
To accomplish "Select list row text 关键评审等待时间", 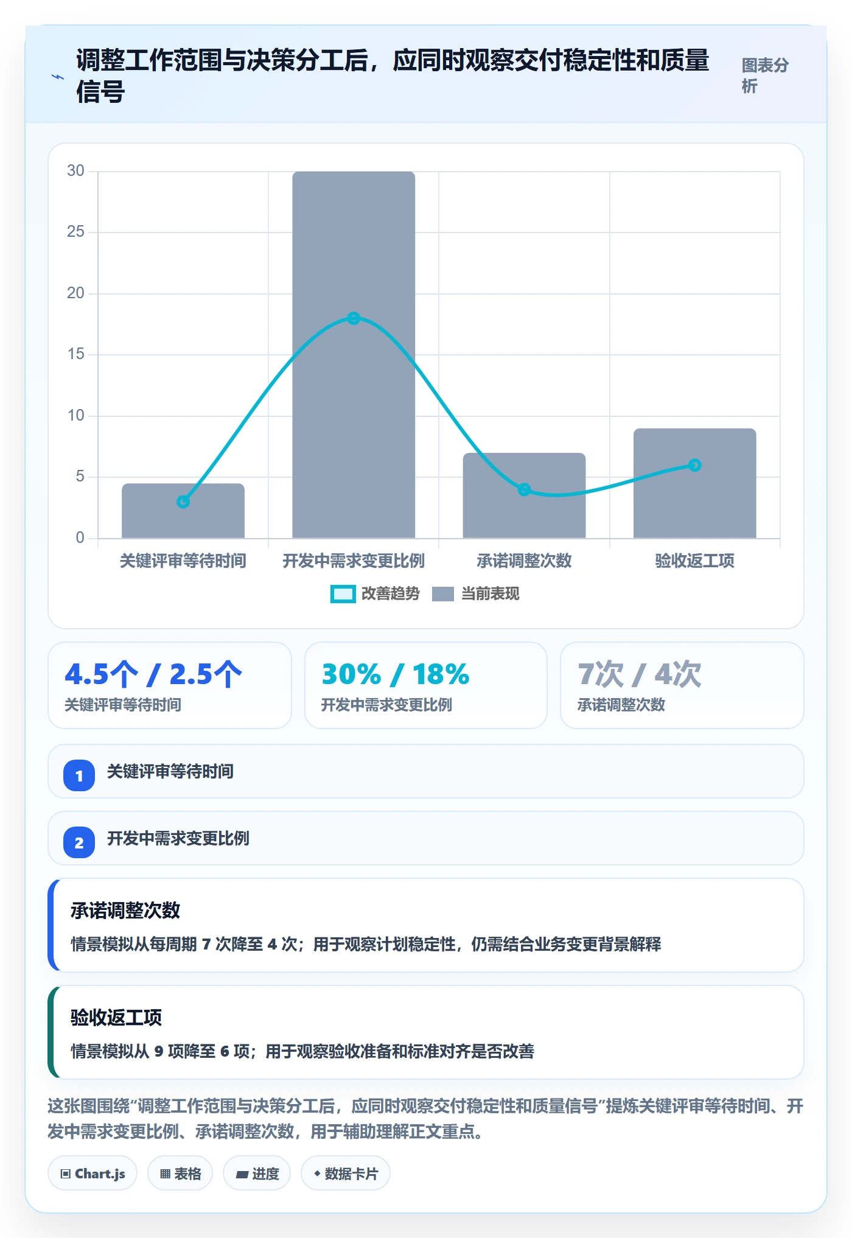I will point(170,772).
